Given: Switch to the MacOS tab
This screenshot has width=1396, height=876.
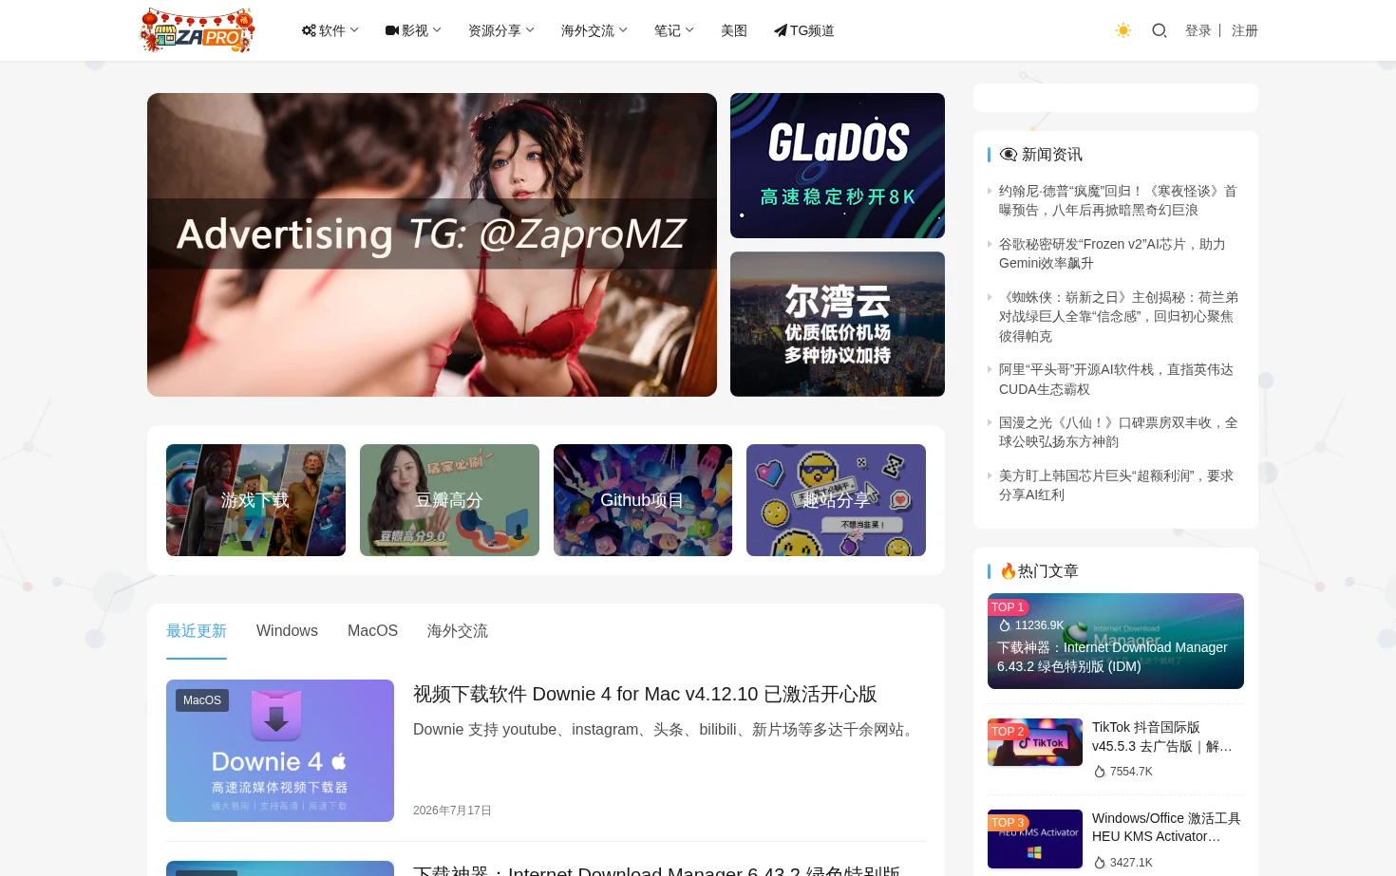Looking at the screenshot, I should [x=372, y=631].
